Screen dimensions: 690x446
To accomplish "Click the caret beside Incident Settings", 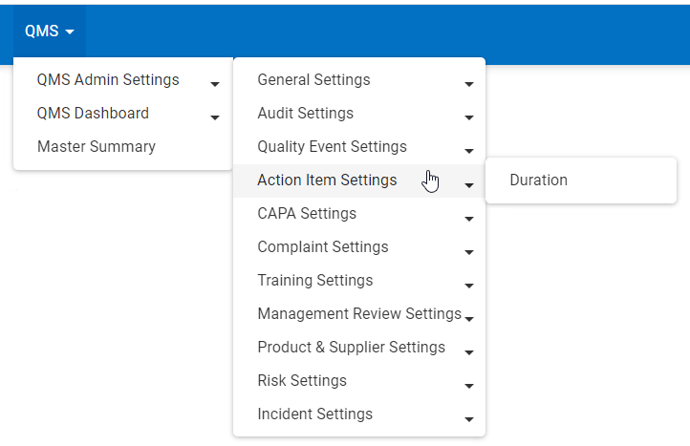I will 469,418.
